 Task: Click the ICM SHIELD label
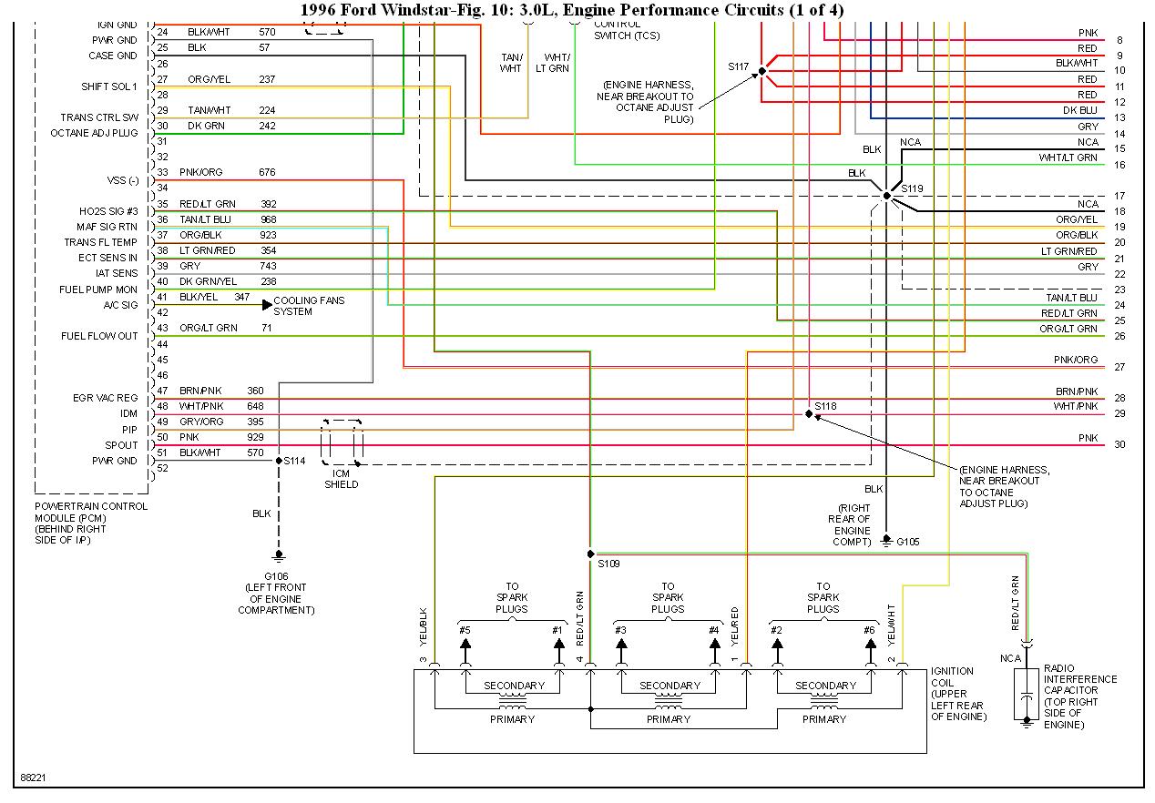click(x=342, y=479)
